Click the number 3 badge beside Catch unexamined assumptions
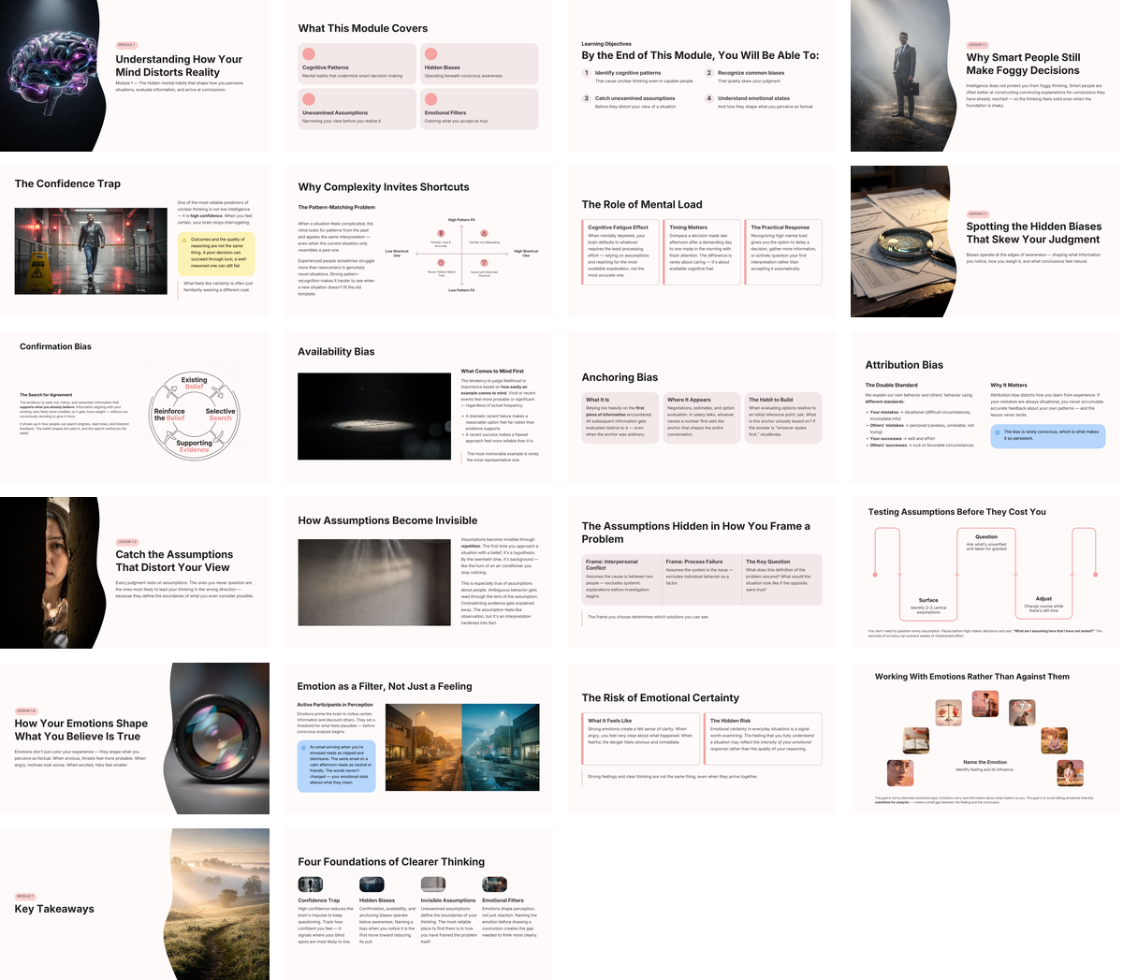 (587, 98)
